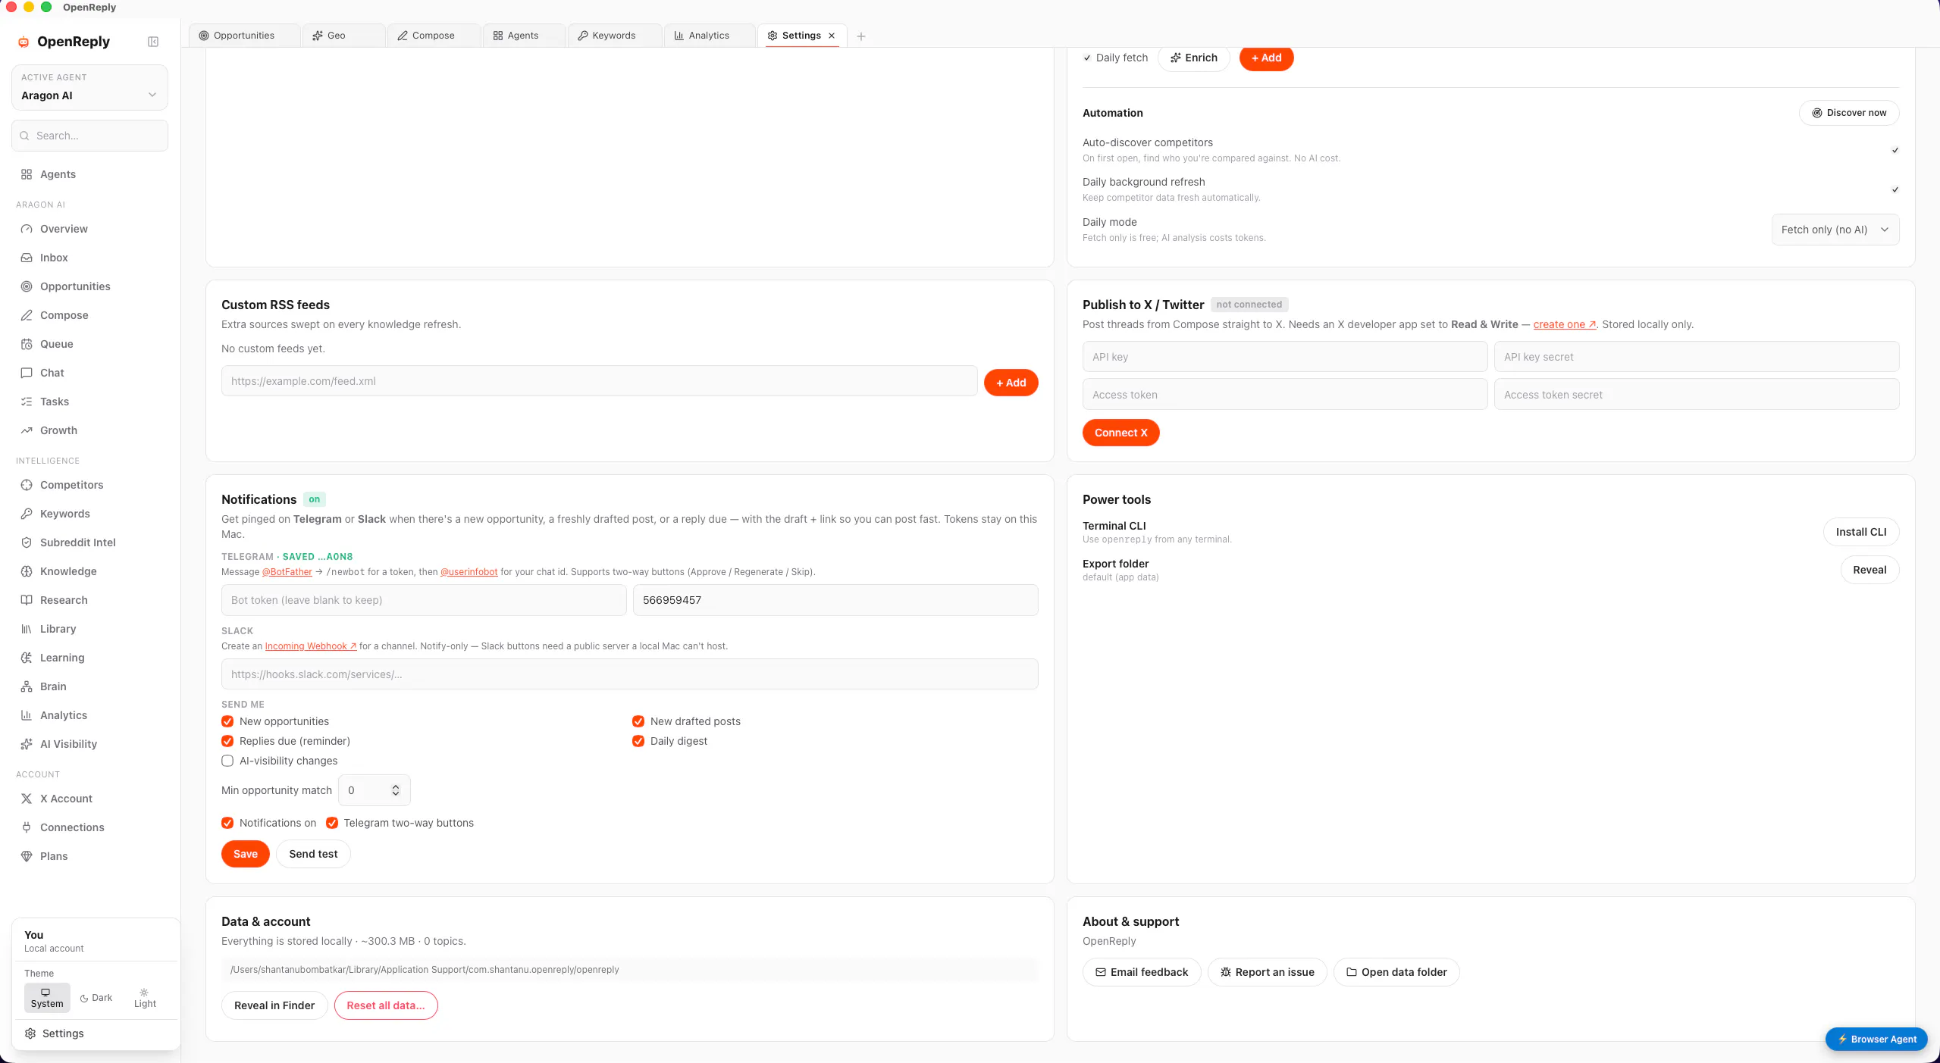1940x1063 pixels.
Task: Enable AI-visibility changes checkbox
Action: 227,761
